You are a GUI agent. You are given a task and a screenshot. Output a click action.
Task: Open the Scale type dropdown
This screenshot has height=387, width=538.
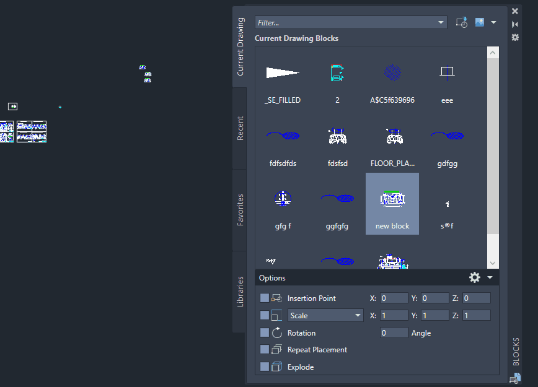click(325, 316)
